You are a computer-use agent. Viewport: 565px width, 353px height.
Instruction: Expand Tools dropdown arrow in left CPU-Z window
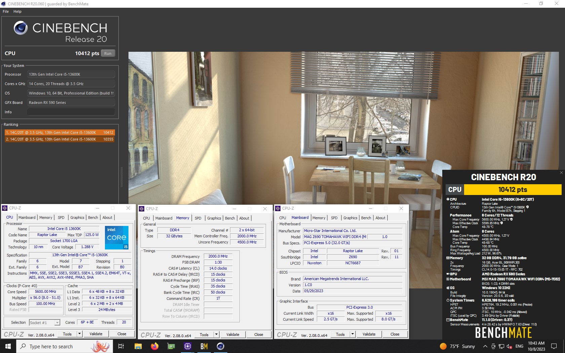pyautogui.click(x=80, y=334)
